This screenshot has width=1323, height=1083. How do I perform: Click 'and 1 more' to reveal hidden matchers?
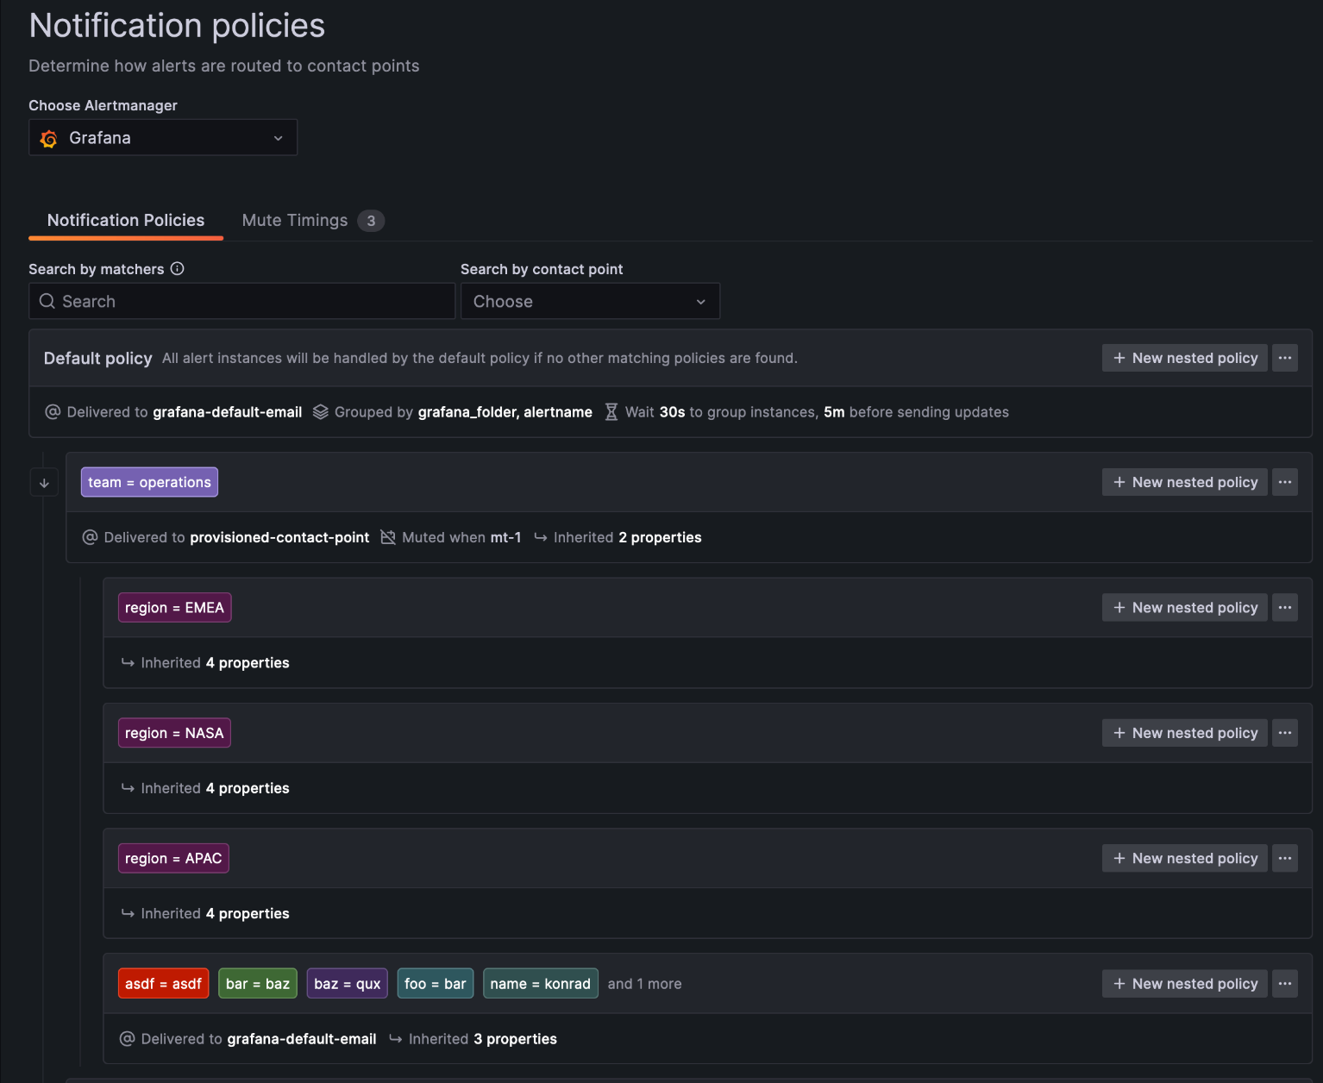[x=644, y=983]
